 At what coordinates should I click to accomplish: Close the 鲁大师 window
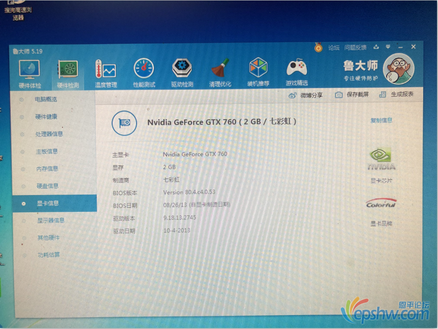pos(413,47)
